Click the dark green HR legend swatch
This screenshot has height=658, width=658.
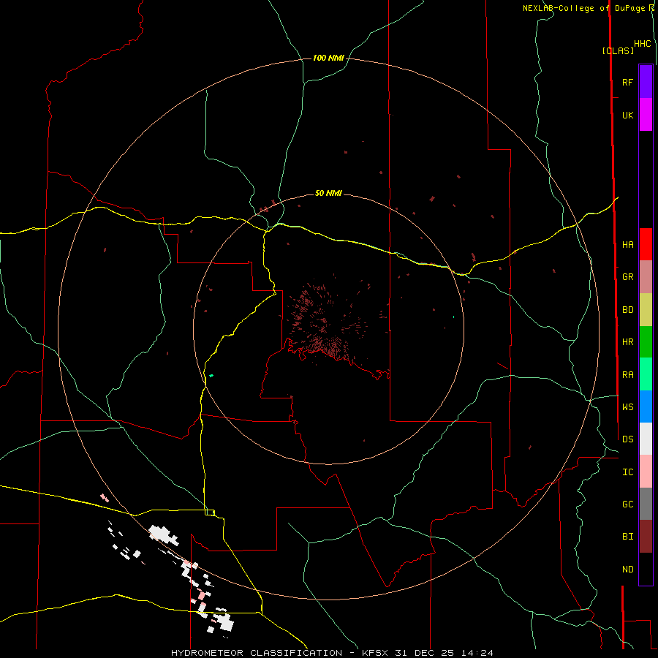coord(646,342)
